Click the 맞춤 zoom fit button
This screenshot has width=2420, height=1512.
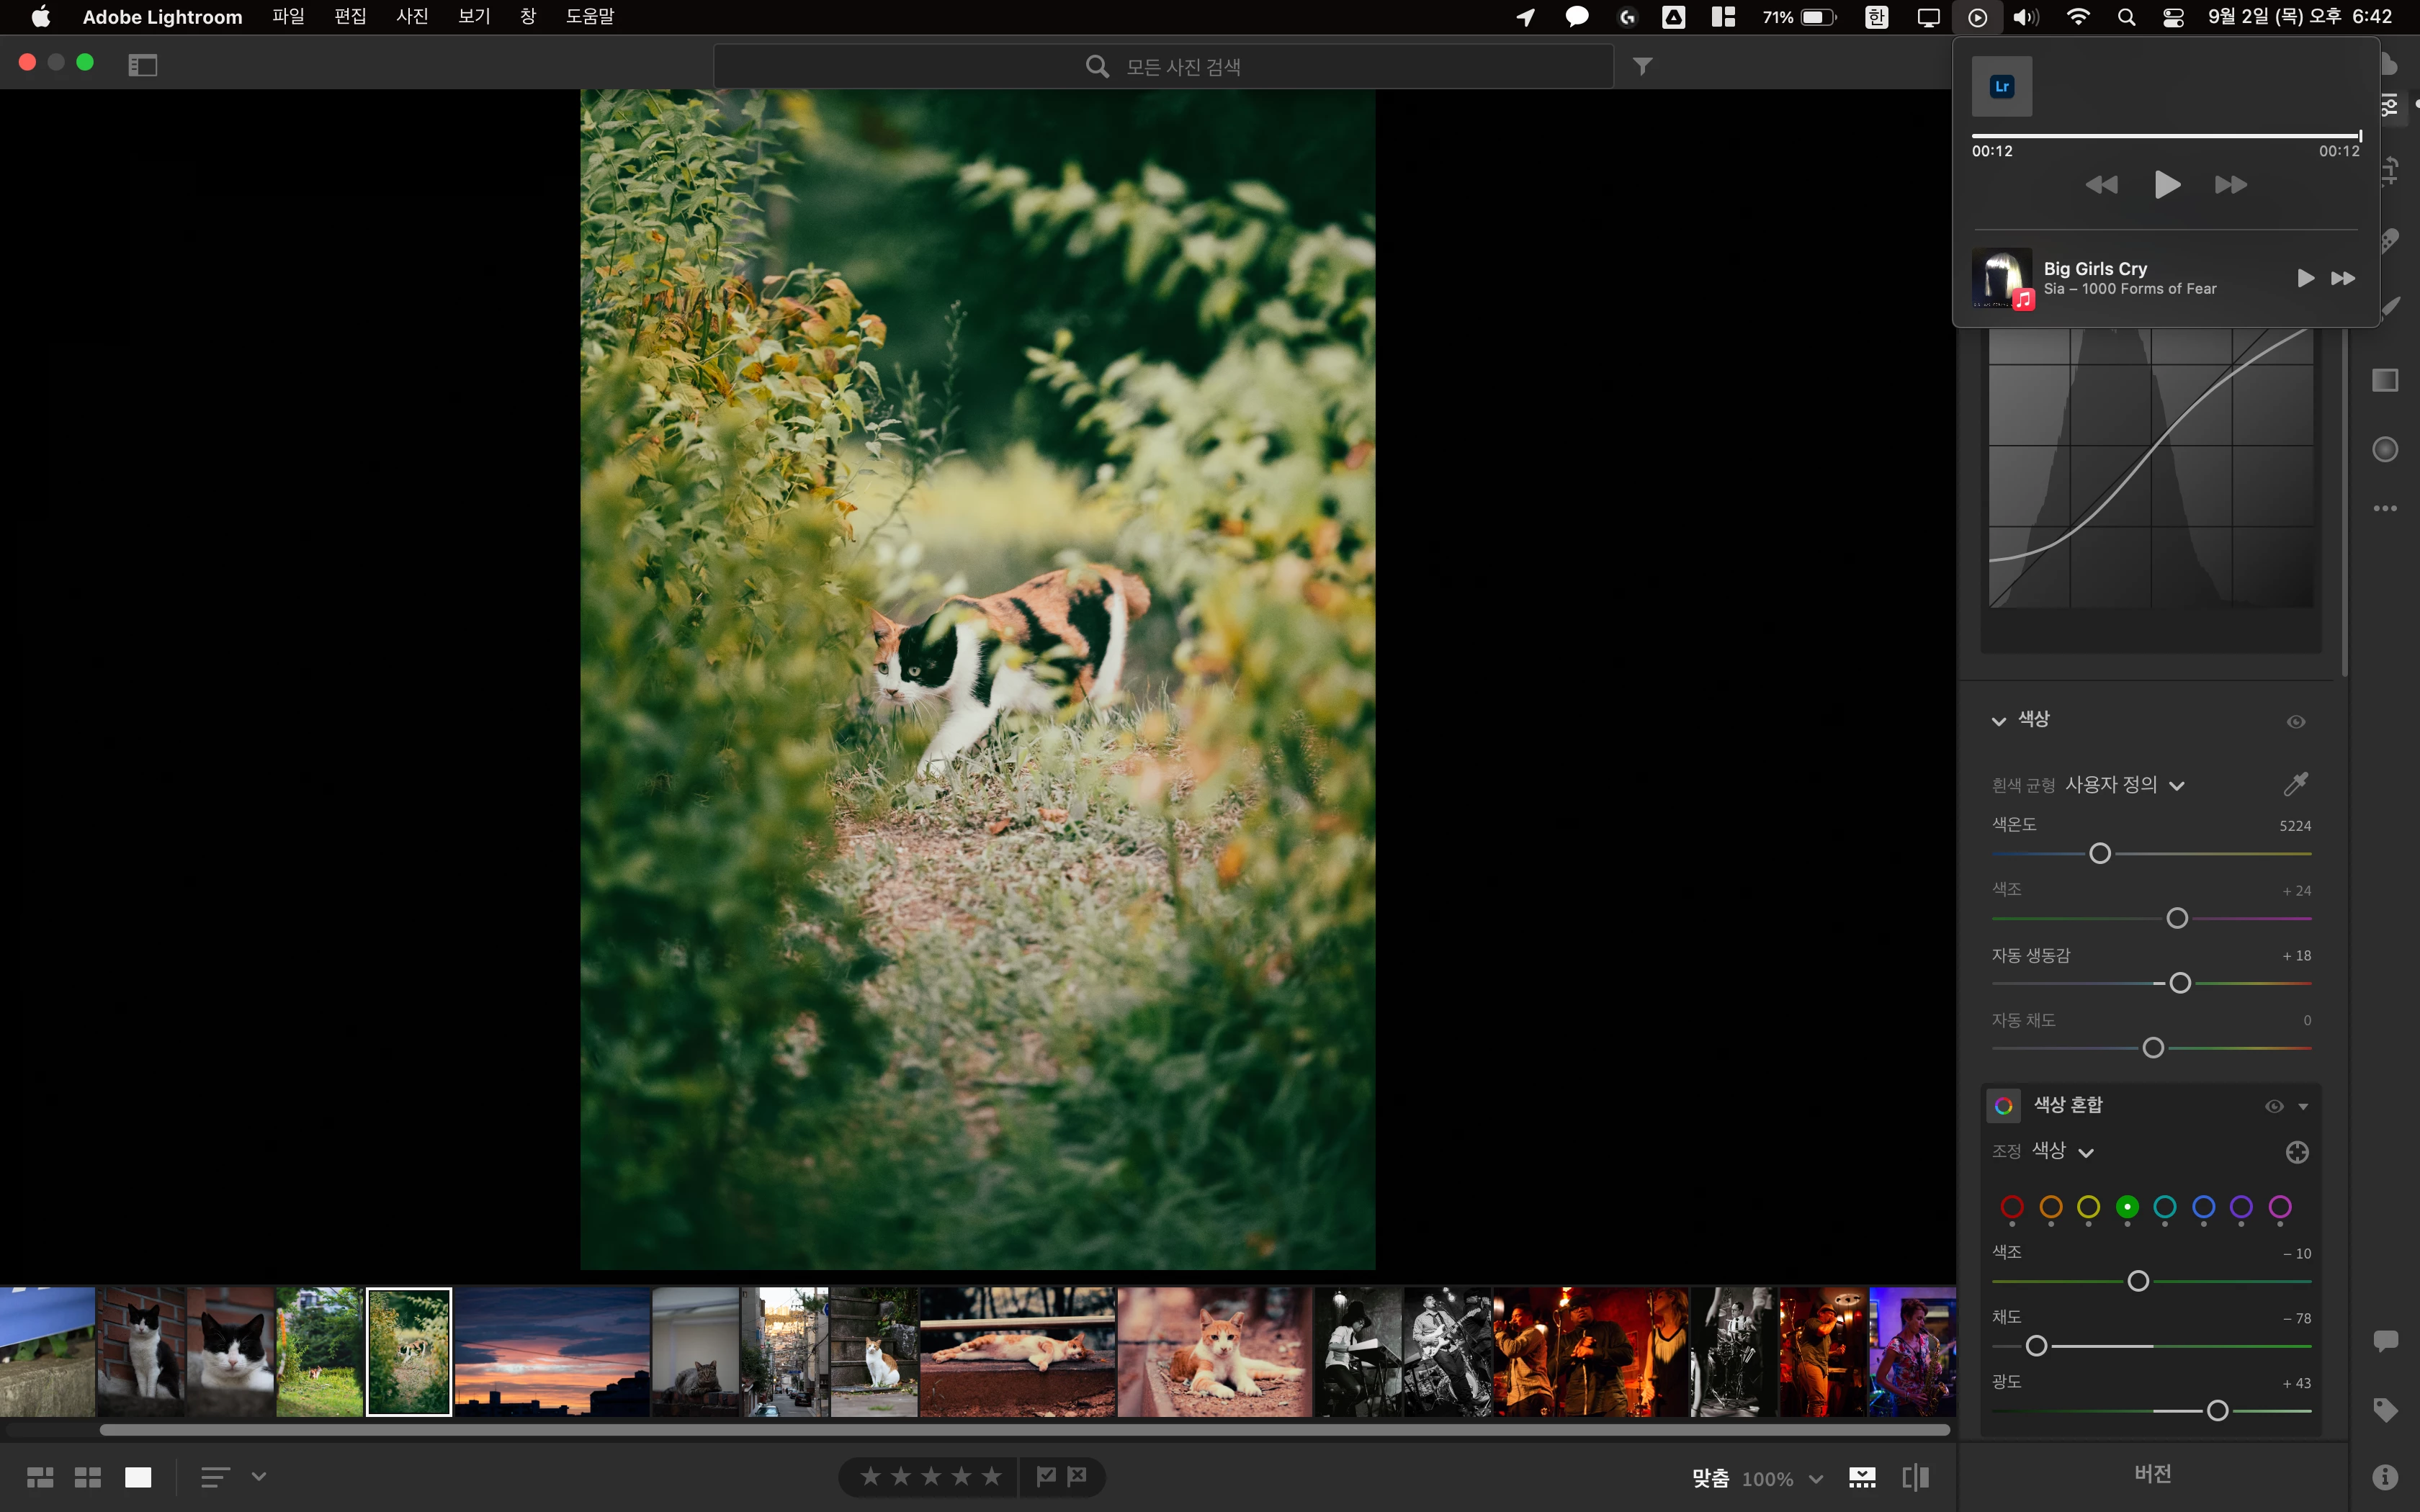click(x=1710, y=1478)
